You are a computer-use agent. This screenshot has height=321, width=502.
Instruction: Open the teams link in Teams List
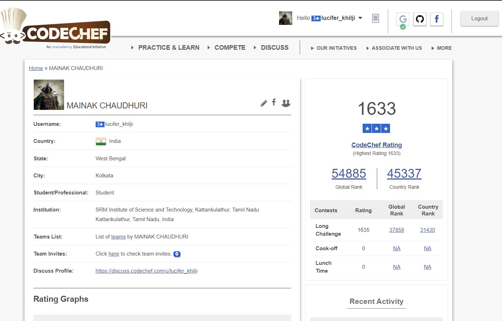[x=118, y=237]
